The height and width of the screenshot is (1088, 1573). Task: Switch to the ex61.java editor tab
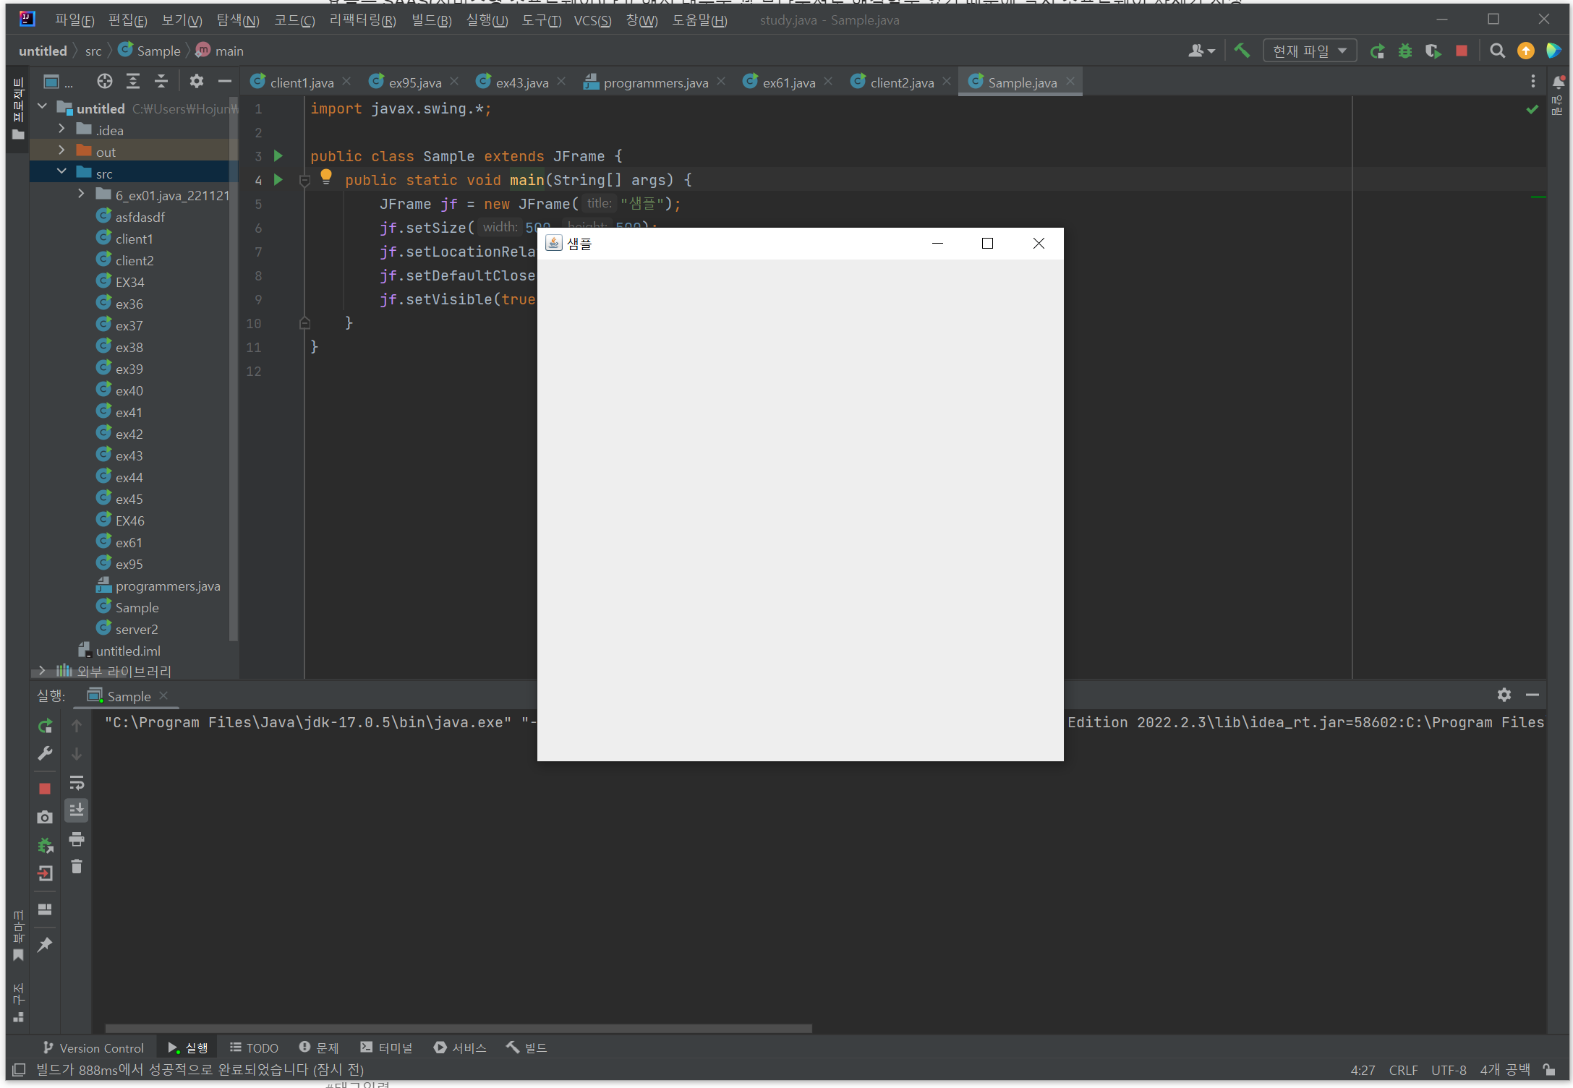click(x=788, y=82)
